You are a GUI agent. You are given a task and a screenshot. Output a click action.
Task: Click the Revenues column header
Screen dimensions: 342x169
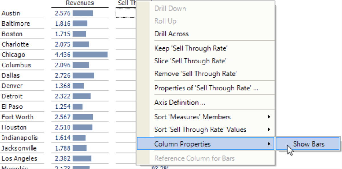coord(80,3)
